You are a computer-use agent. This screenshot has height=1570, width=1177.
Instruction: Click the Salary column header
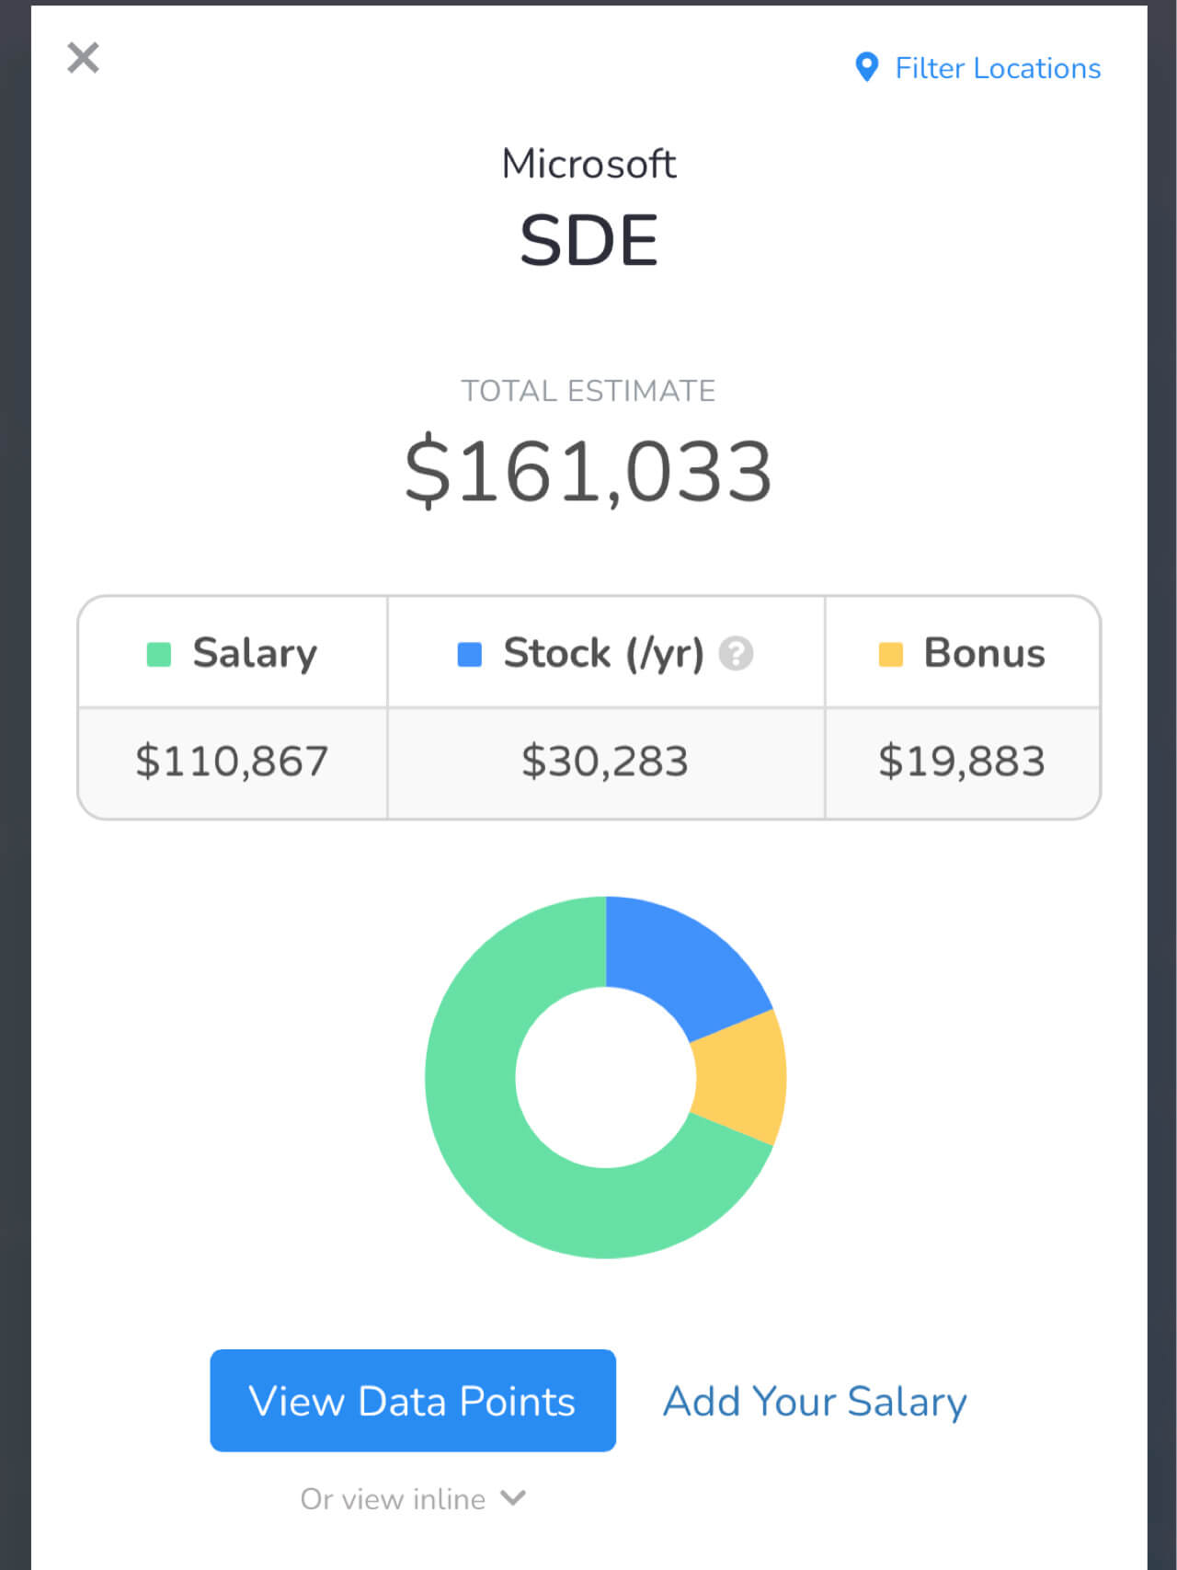[x=233, y=653]
